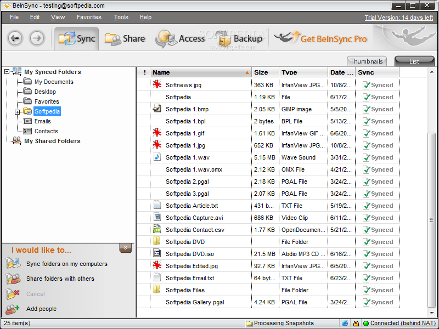The width and height of the screenshot is (439, 329).
Task: Open Contacts in the tree
Action: pos(46,131)
